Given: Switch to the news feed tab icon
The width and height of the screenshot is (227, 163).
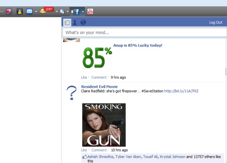Looking at the screenshot, I should point(67,23).
